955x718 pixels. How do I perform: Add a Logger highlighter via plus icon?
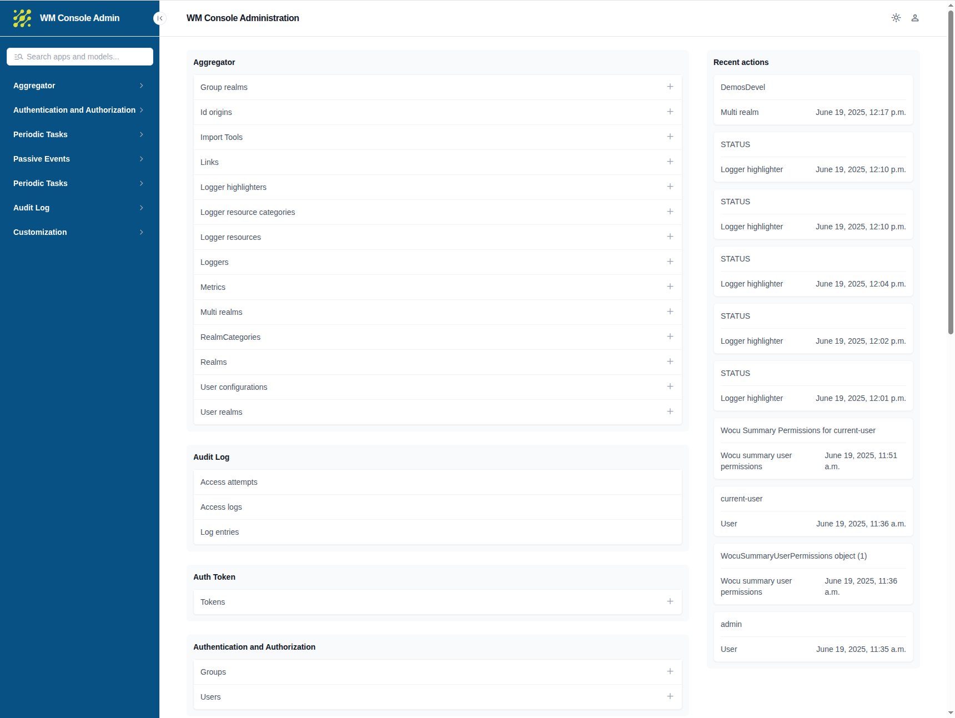pyautogui.click(x=670, y=187)
